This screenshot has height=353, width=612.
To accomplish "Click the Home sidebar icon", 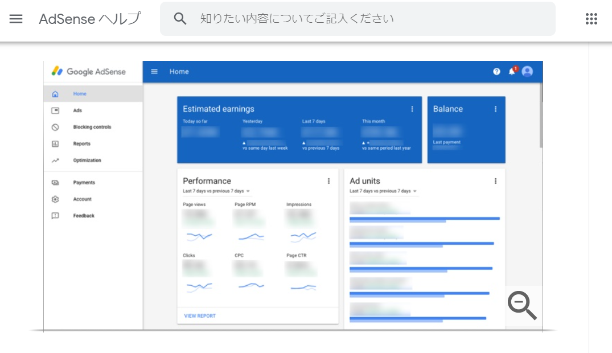I will coord(55,94).
